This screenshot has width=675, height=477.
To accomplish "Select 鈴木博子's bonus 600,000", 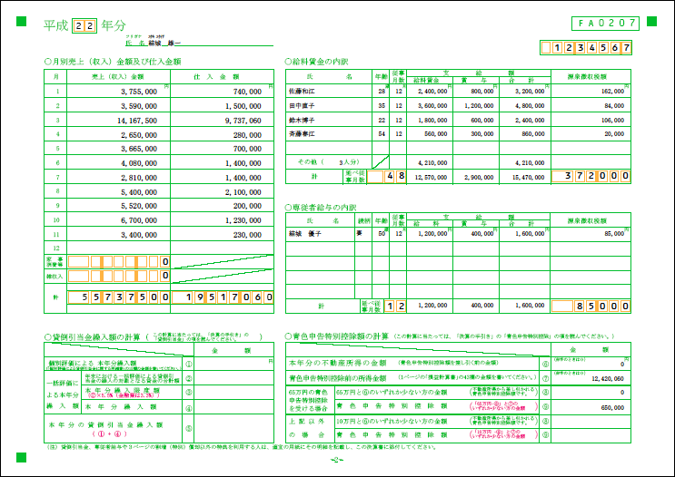I will (x=482, y=121).
